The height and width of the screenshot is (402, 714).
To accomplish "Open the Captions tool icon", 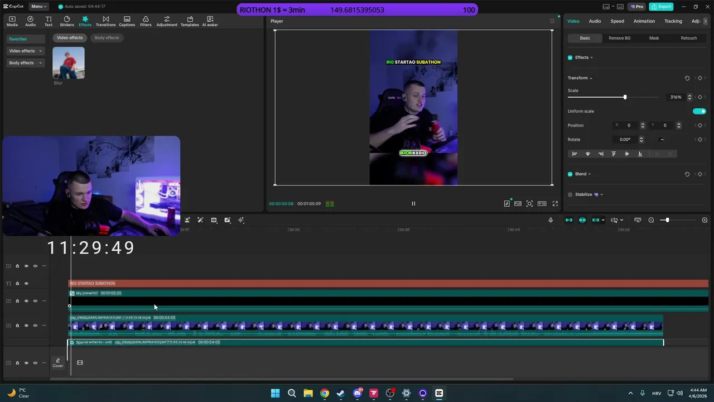I will coord(127,21).
